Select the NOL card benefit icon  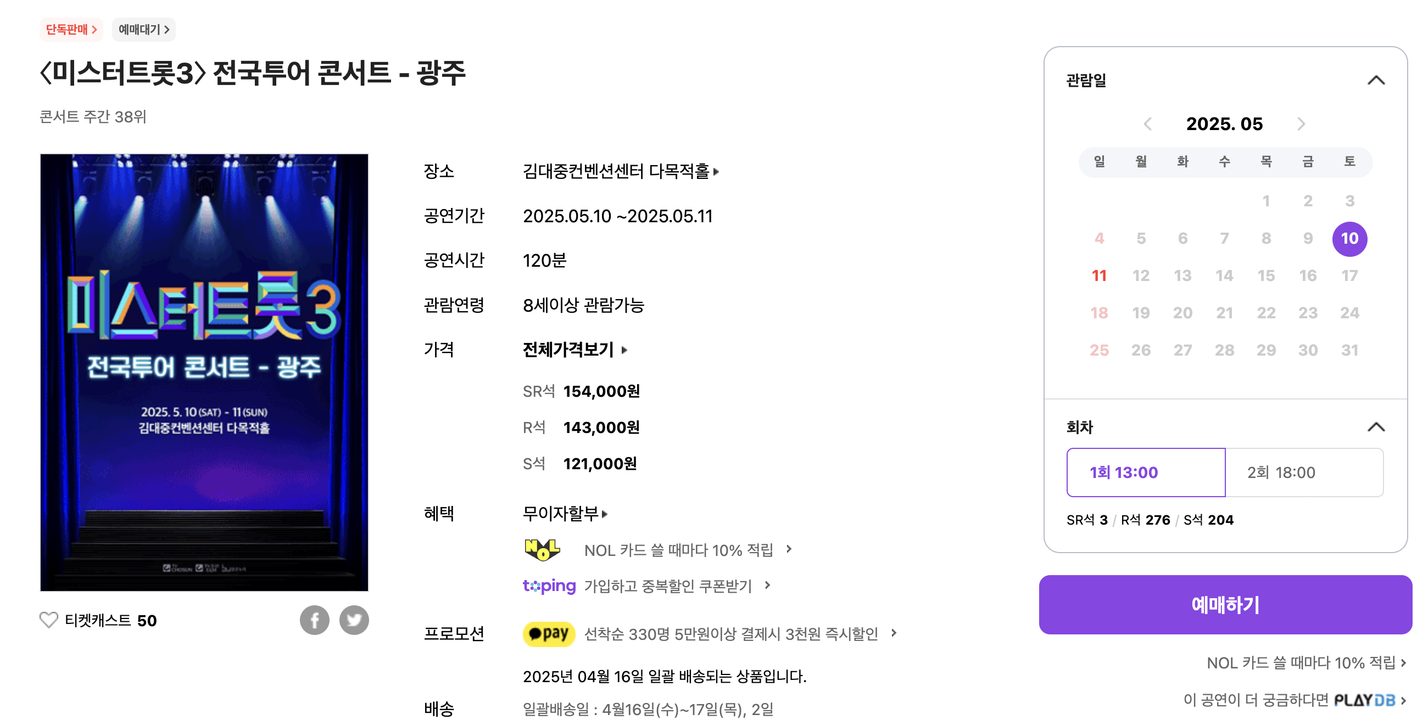[x=543, y=550]
